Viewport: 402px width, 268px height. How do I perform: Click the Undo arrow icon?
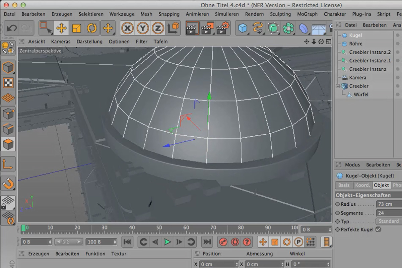click(x=12, y=28)
